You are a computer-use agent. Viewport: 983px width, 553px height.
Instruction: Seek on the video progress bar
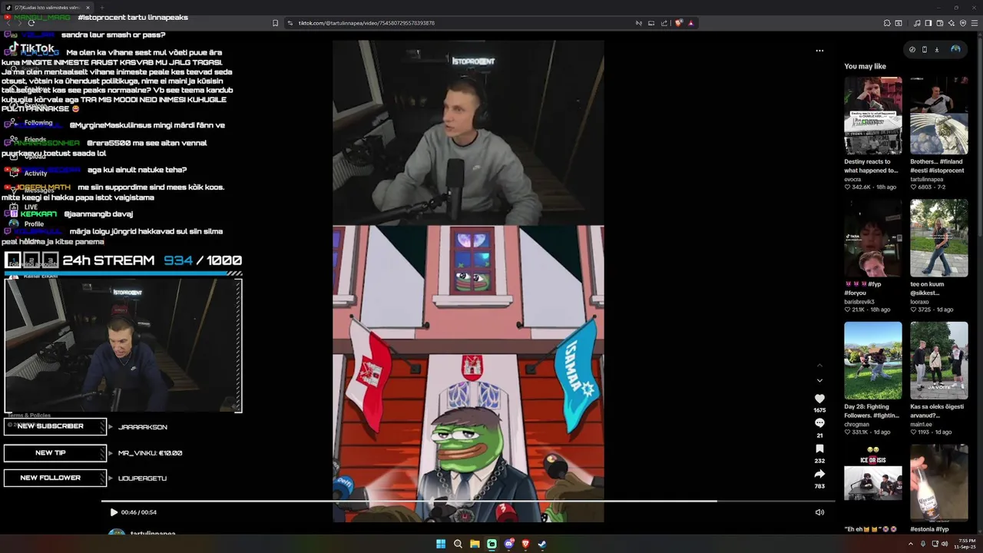pos(468,502)
